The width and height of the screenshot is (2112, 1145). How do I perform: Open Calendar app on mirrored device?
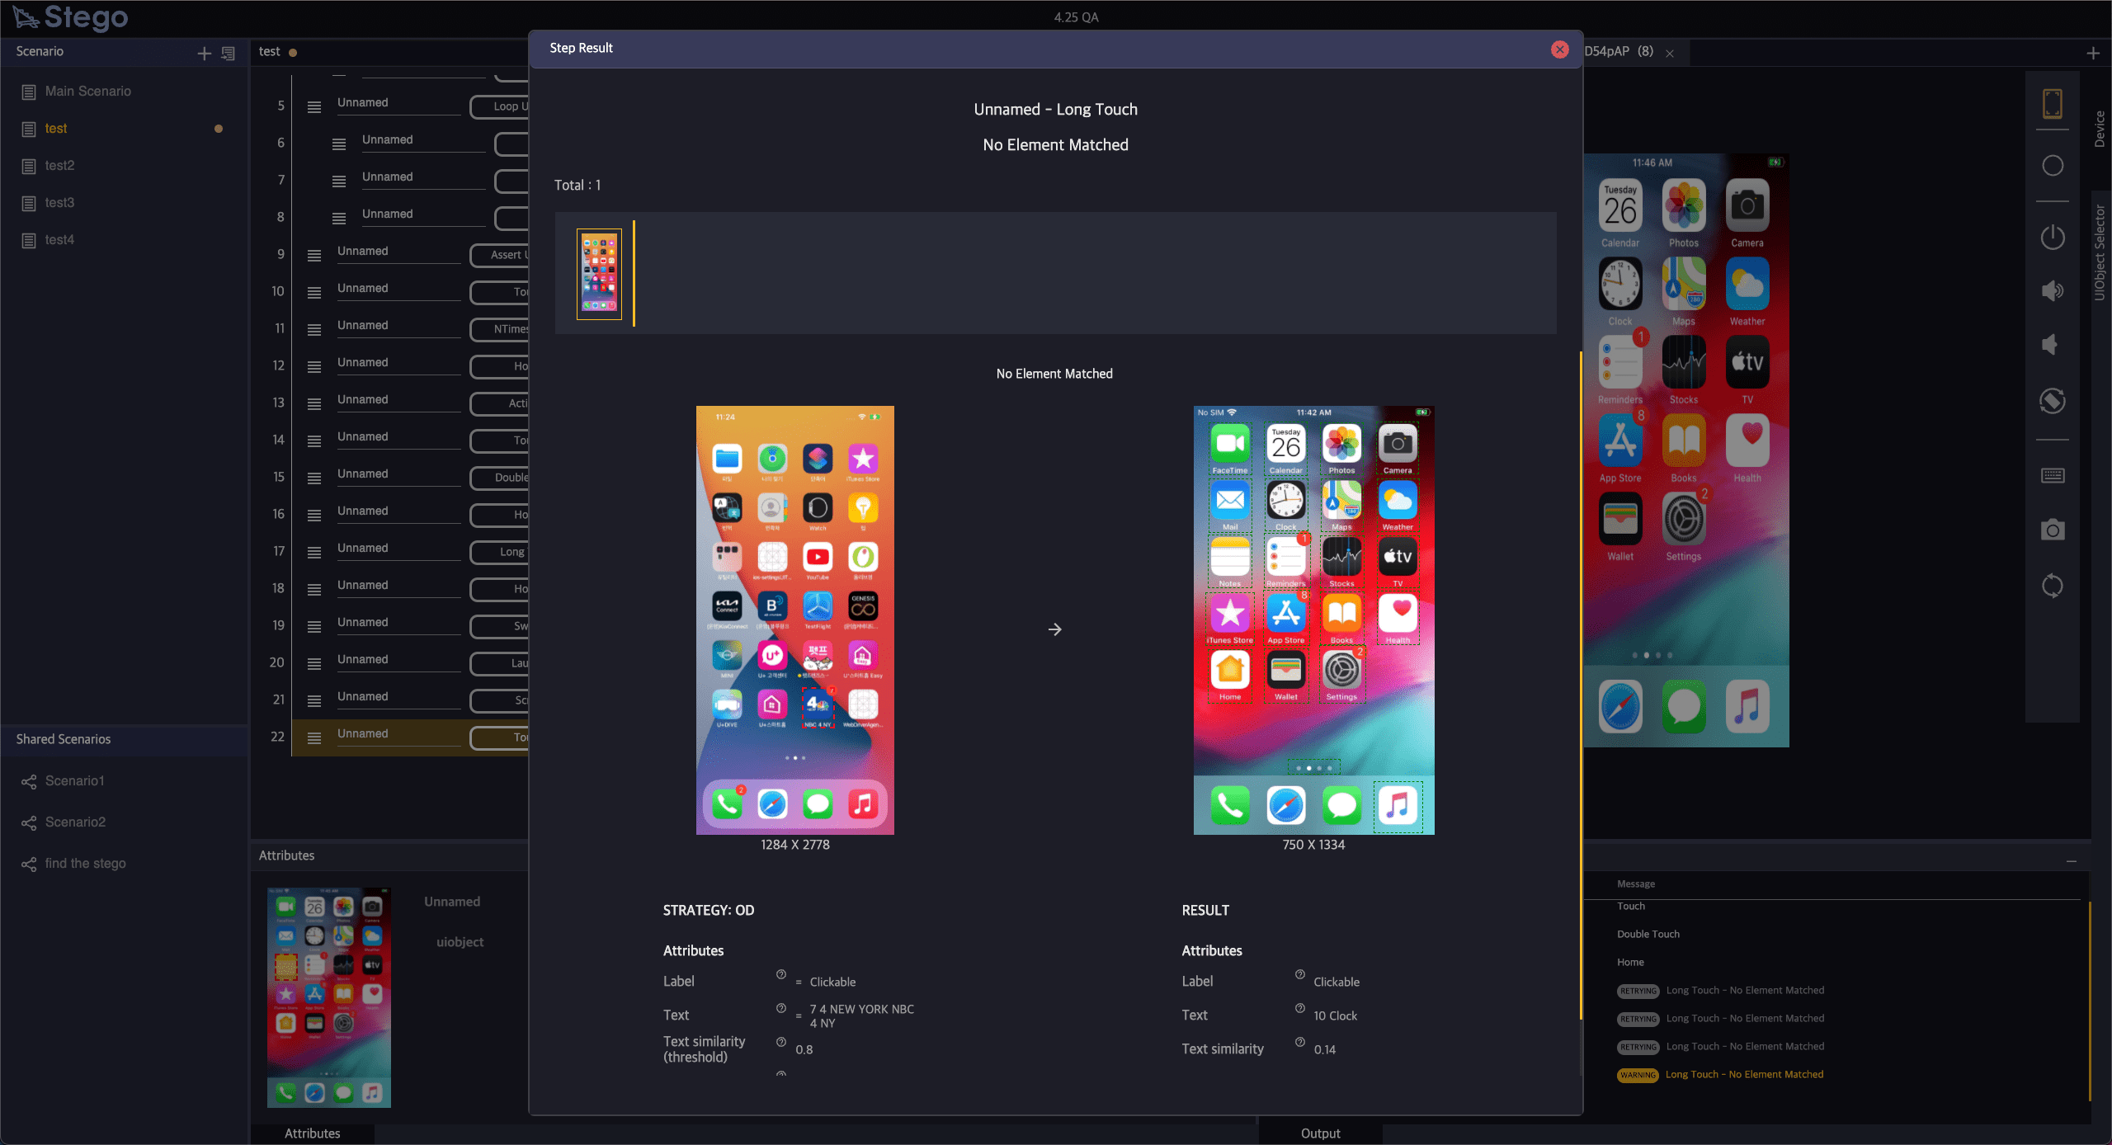click(x=1620, y=206)
